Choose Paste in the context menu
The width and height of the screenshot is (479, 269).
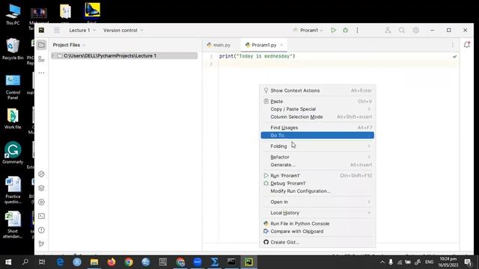click(x=317, y=102)
